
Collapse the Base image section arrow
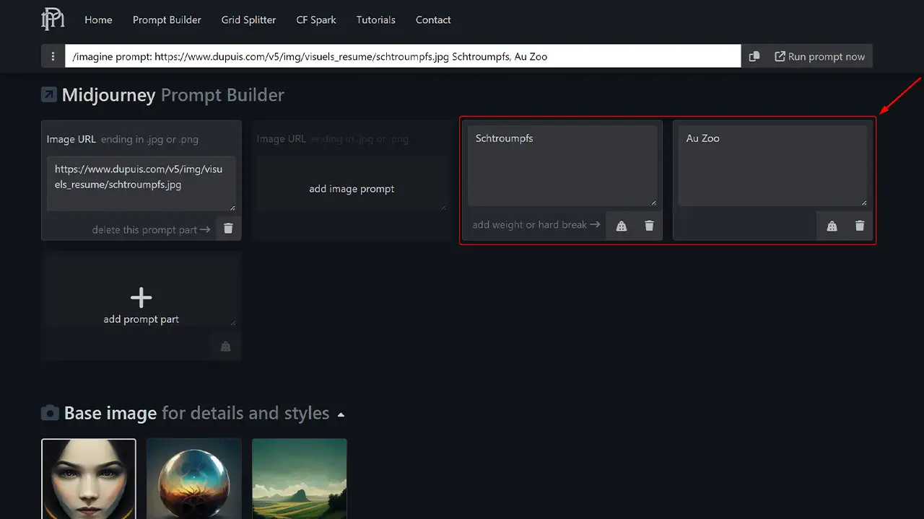tap(341, 414)
